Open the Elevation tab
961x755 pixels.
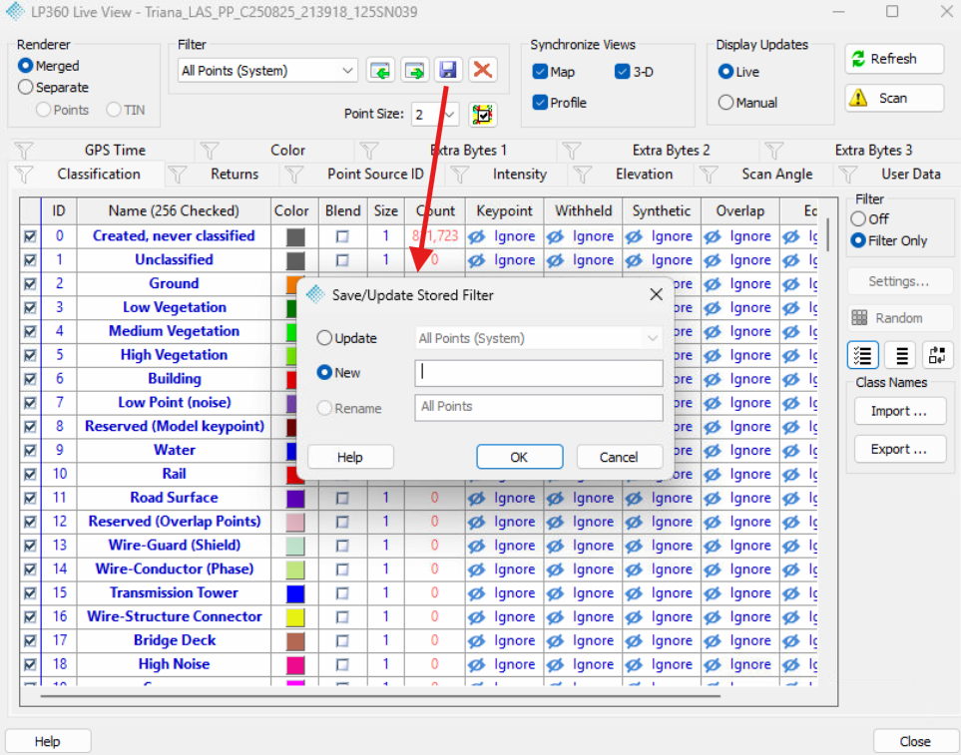pos(644,175)
